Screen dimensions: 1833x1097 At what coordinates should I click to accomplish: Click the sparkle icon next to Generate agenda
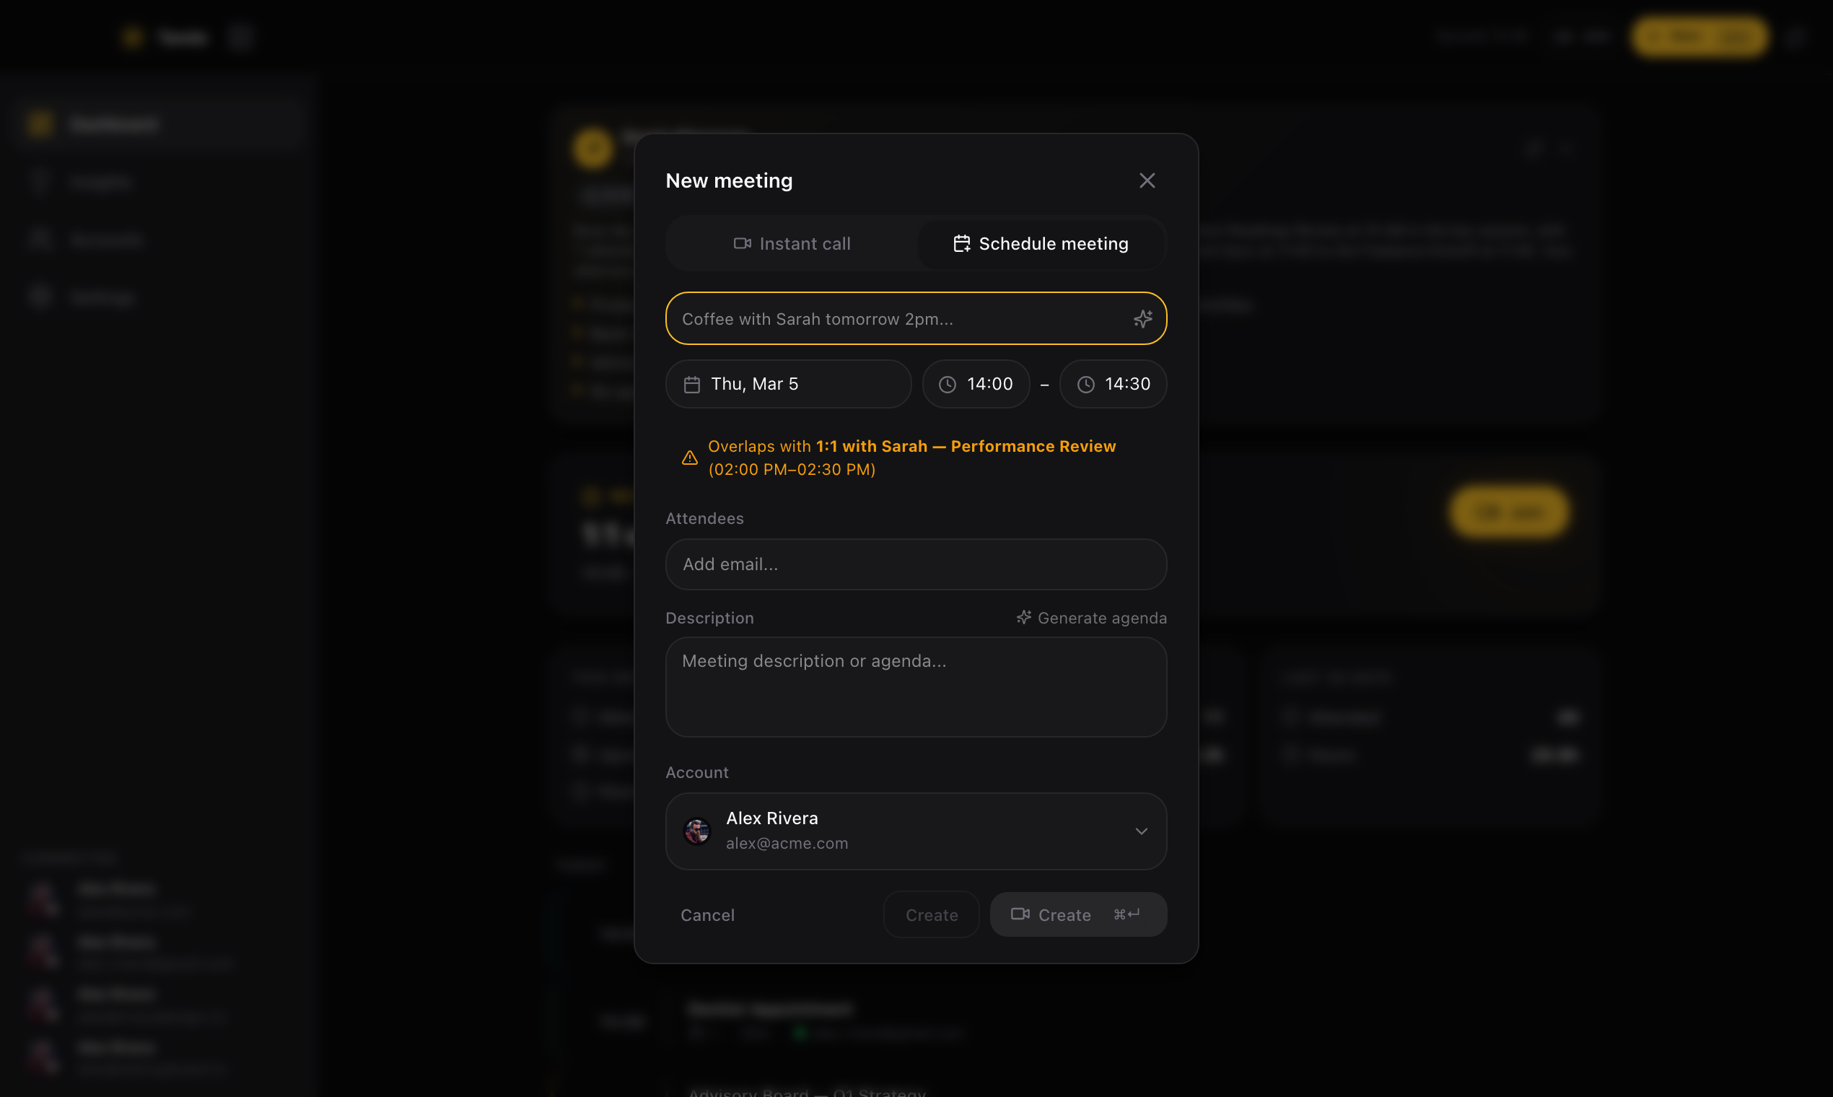(x=1024, y=617)
